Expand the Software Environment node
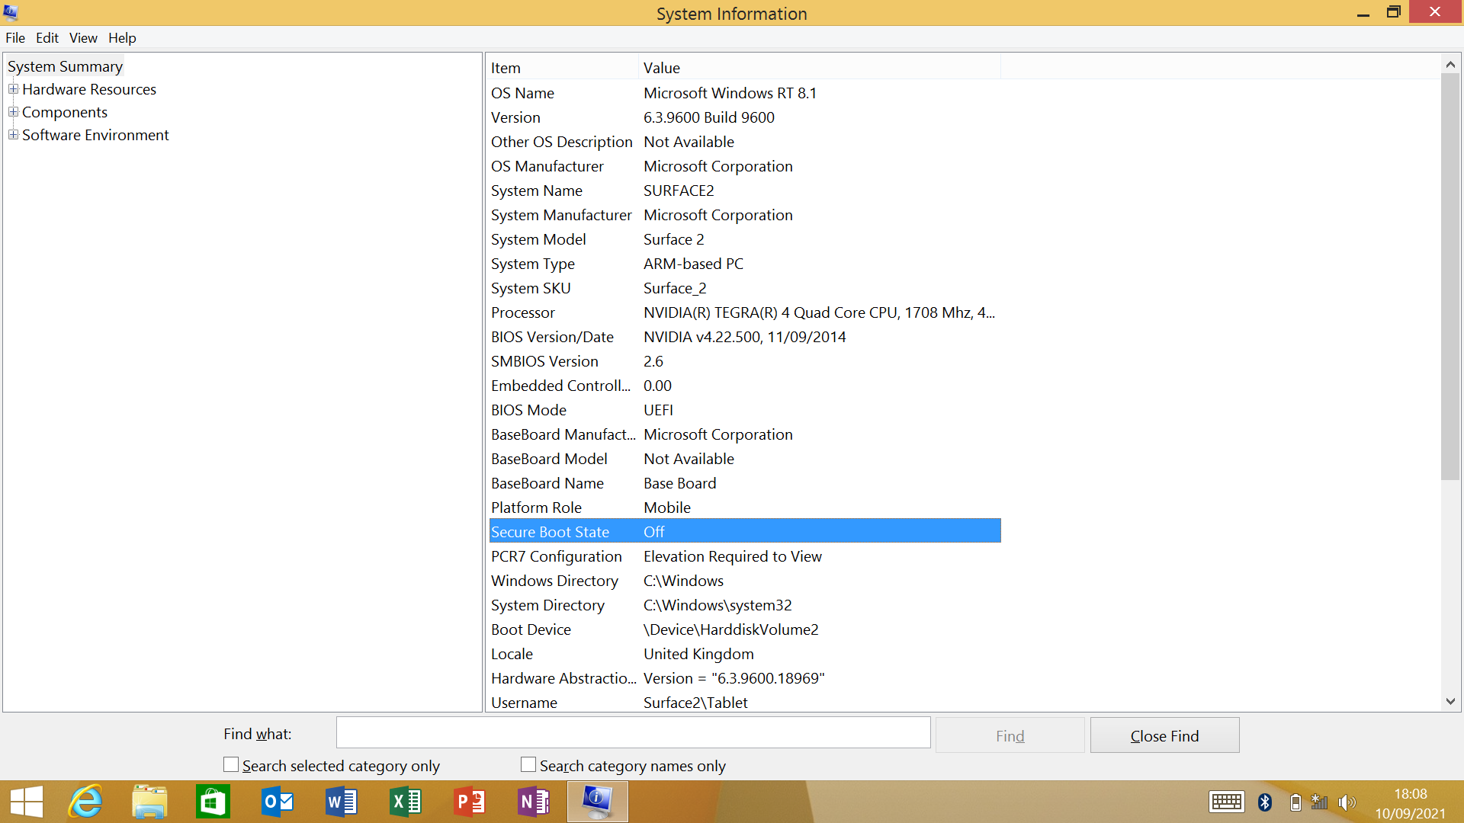The width and height of the screenshot is (1464, 823). tap(13, 135)
